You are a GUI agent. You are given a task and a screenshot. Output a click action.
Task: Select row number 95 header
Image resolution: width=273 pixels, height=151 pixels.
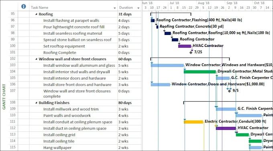[13, 14]
